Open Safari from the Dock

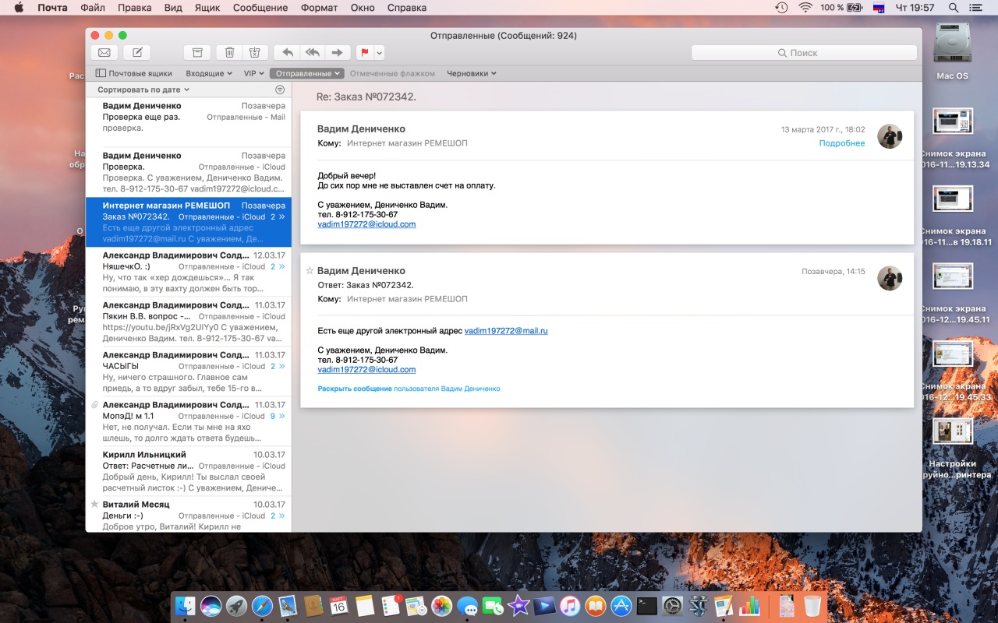pyautogui.click(x=262, y=605)
